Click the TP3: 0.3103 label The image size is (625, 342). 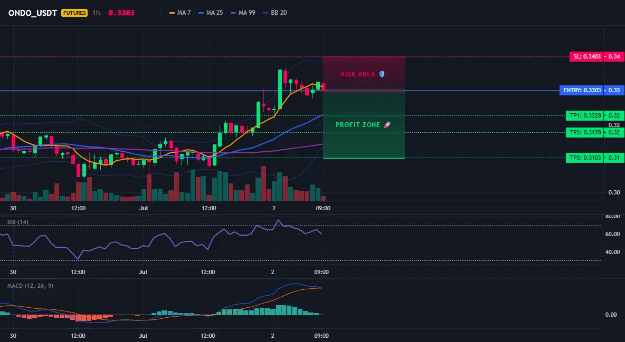coord(585,158)
